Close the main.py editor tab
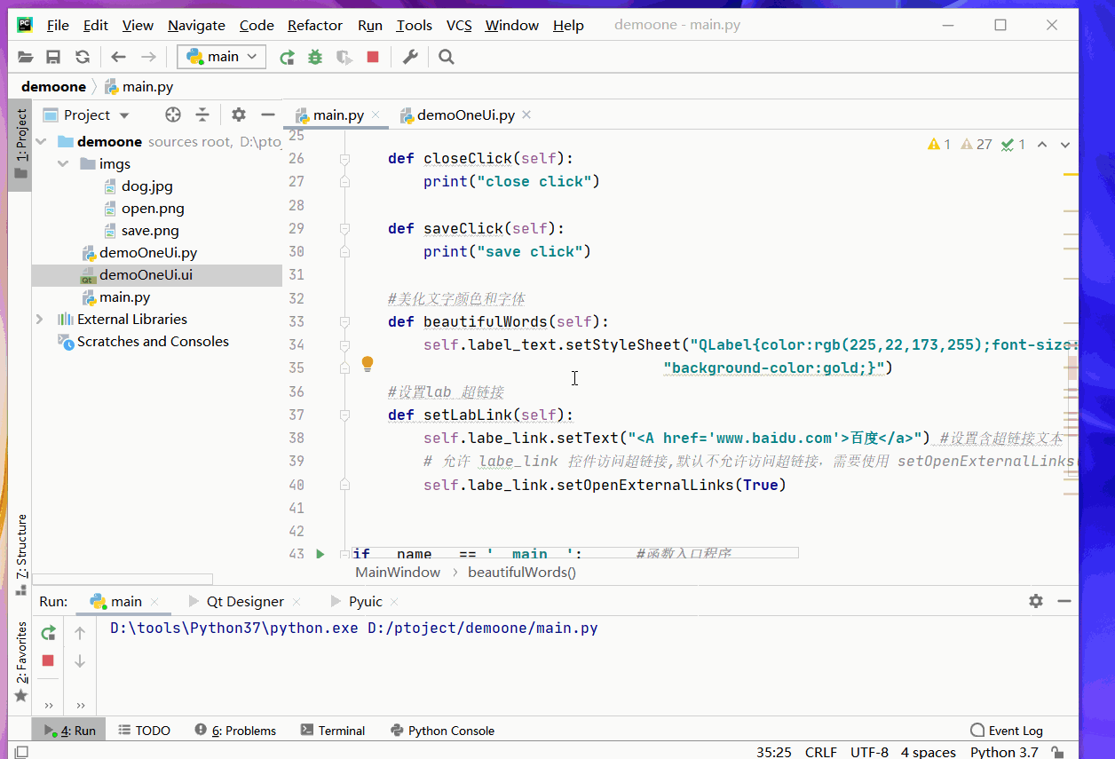This screenshot has width=1115, height=759. click(376, 115)
